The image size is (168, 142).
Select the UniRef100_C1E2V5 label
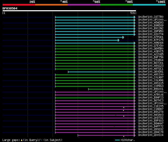click(x=151, y=106)
